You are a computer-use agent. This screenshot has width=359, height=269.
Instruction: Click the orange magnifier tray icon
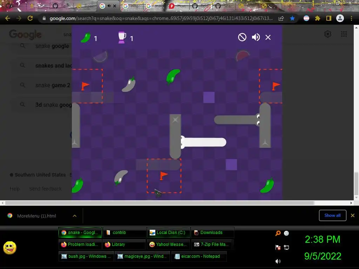(278, 233)
